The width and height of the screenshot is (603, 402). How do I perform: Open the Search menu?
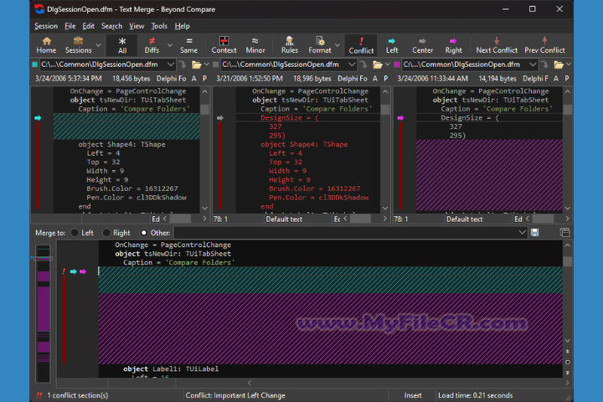[111, 26]
